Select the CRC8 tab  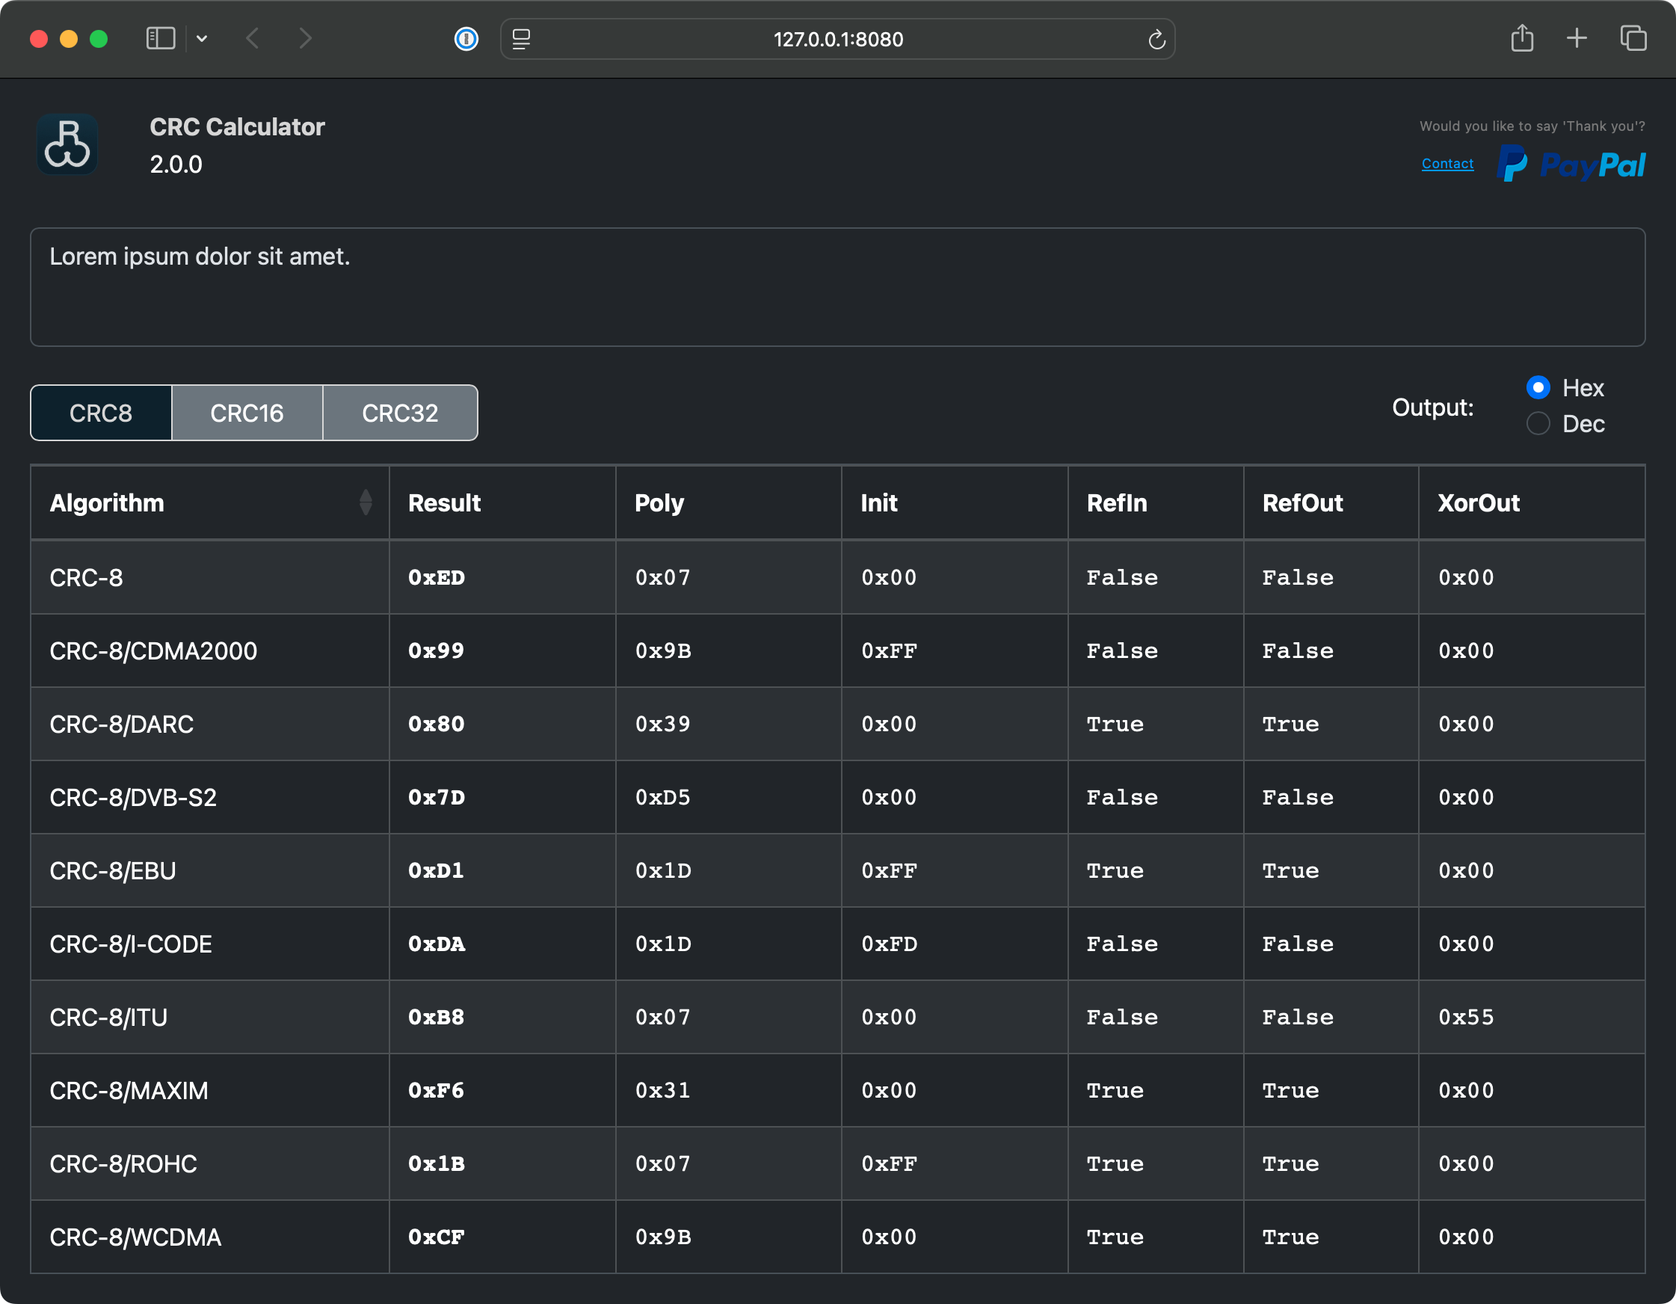point(100,413)
